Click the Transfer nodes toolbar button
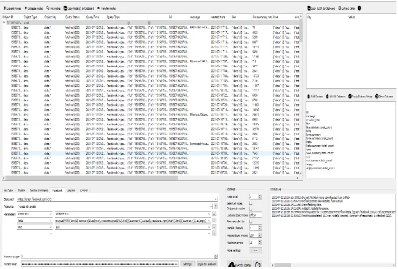The image size is (398, 269). [106, 9]
